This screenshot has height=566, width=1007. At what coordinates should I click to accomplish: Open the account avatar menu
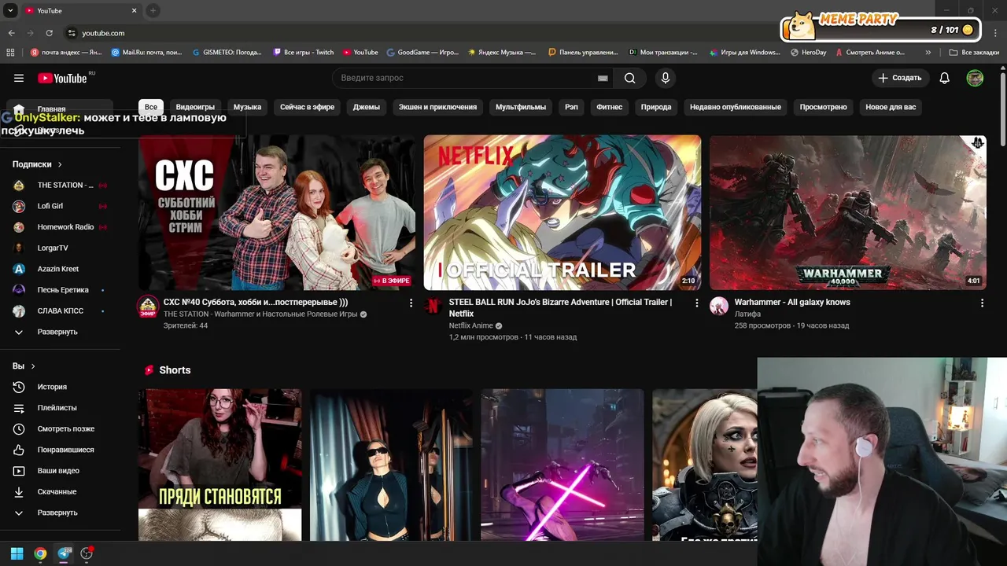tap(975, 78)
